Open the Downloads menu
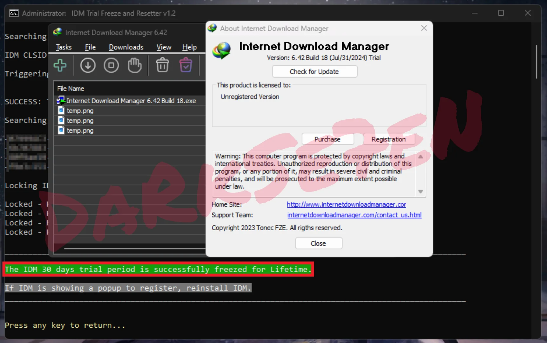The width and height of the screenshot is (547, 343). click(x=126, y=47)
